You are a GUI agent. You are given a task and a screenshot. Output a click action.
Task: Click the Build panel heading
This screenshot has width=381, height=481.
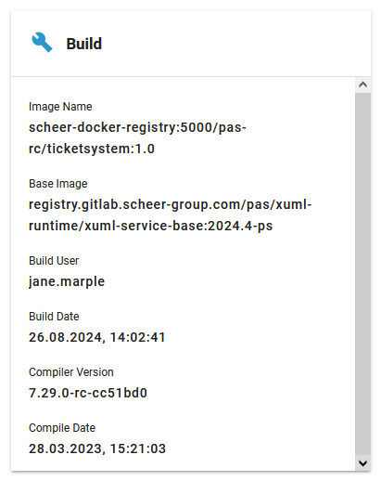[84, 44]
